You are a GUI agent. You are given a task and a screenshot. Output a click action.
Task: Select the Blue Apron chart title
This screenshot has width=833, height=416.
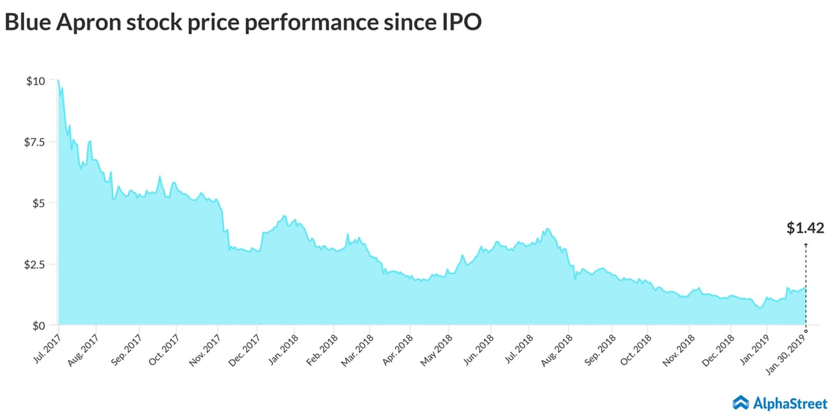(x=243, y=23)
